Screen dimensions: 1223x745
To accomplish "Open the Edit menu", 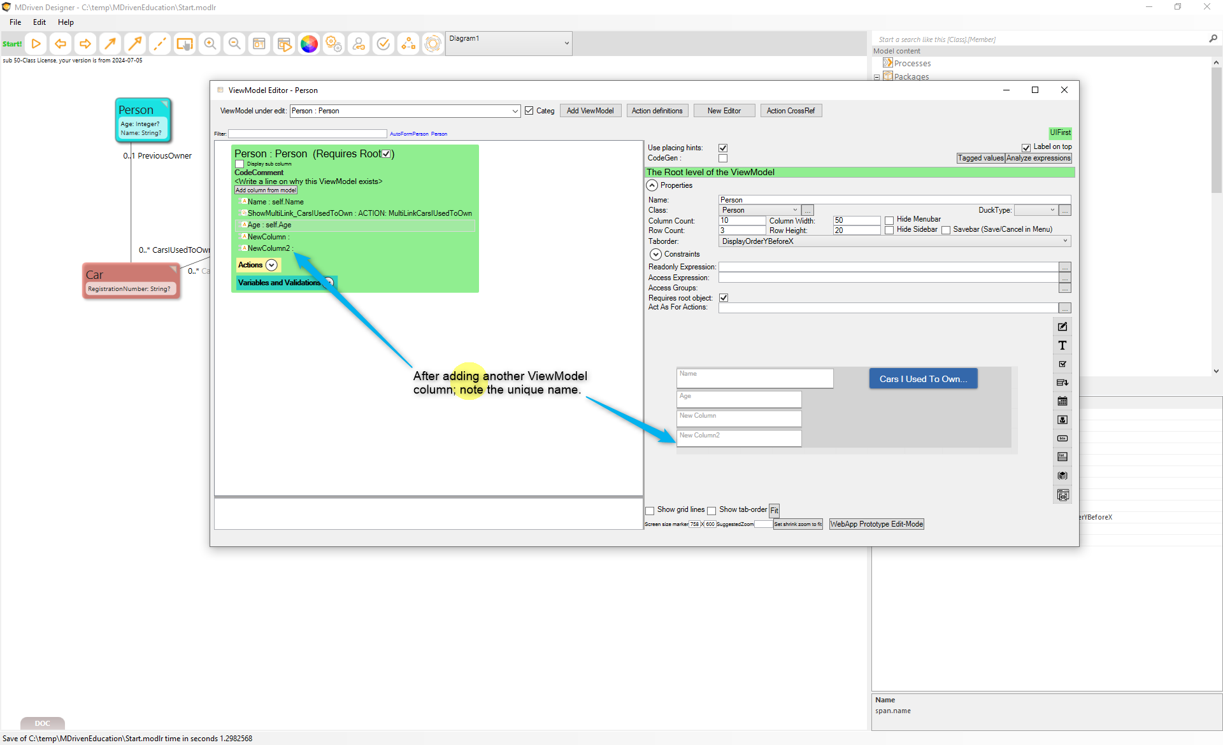I will [39, 22].
